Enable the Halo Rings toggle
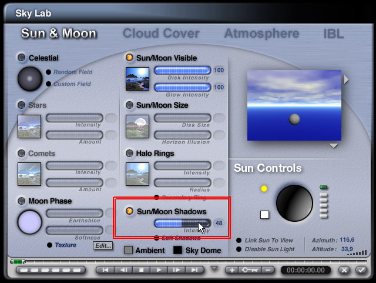376x283 pixels. click(129, 153)
